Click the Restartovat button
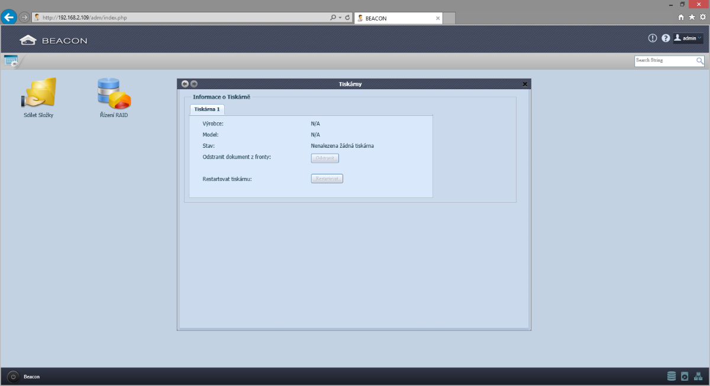 tap(327, 179)
